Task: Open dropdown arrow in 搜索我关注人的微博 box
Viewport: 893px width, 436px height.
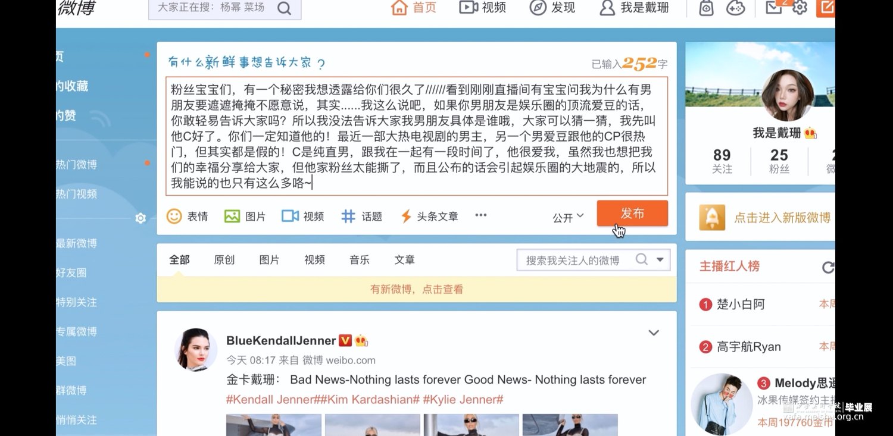Action: coord(660,259)
